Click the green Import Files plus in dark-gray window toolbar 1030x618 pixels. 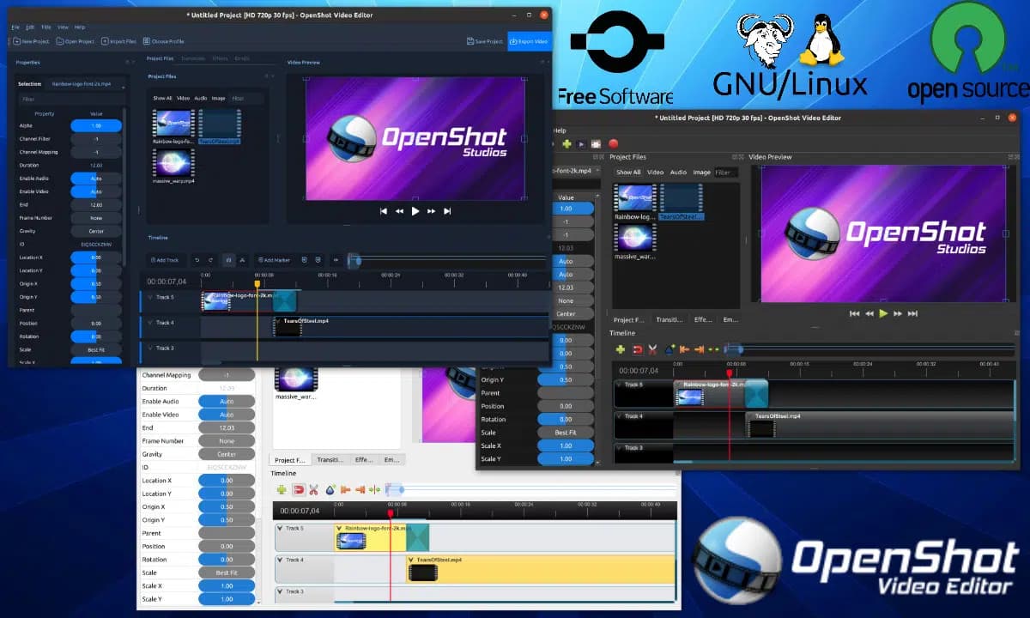566,144
